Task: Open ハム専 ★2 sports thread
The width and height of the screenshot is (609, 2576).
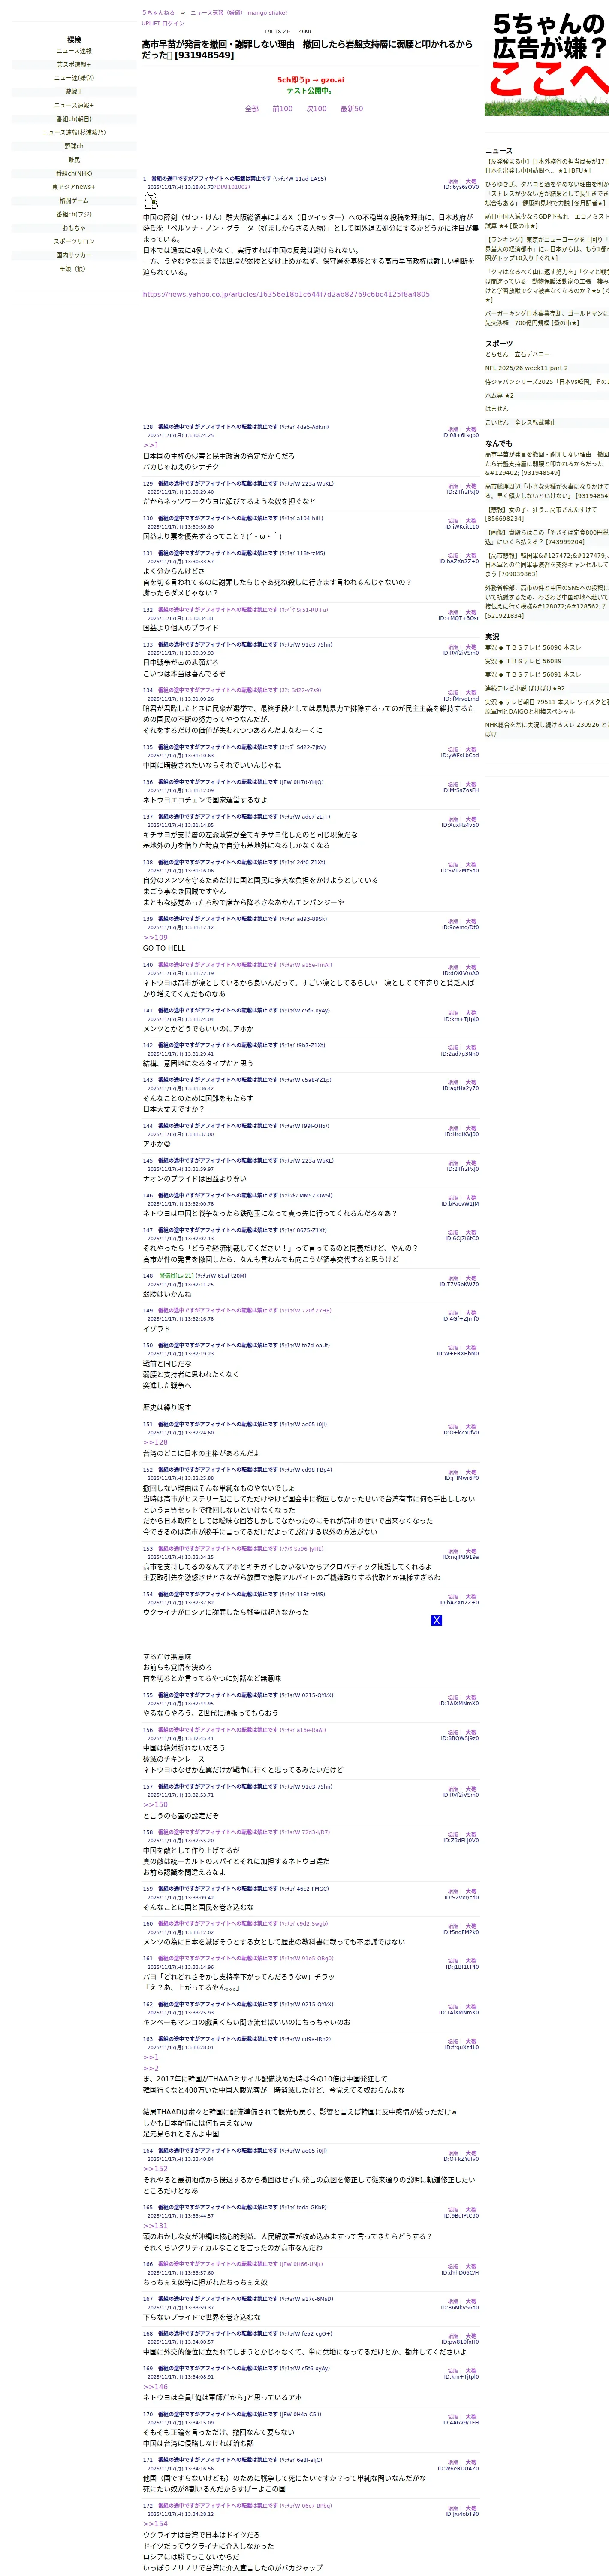Action: click(x=499, y=395)
